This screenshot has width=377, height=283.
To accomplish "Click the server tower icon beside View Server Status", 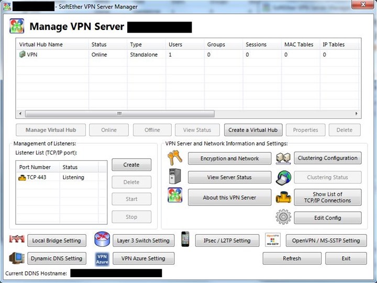I will pos(175,176).
